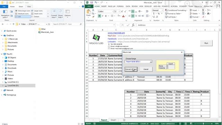Viewport: 222px width, 125px height.
Task: Open the Borders icon in Font group
Action: tap(112, 16)
